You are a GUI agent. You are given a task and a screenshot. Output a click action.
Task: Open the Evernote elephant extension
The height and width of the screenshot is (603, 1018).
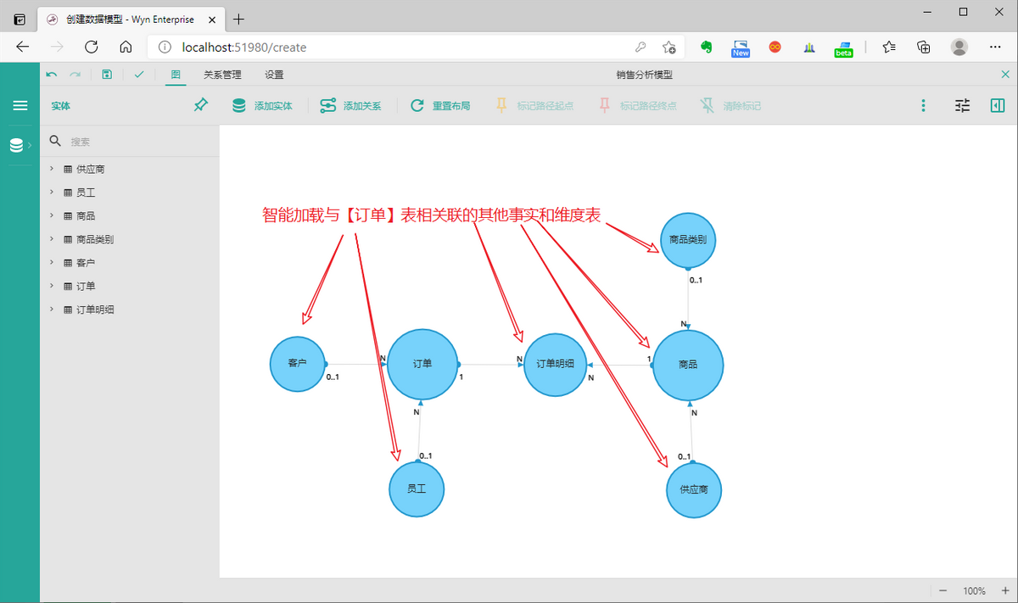click(706, 47)
